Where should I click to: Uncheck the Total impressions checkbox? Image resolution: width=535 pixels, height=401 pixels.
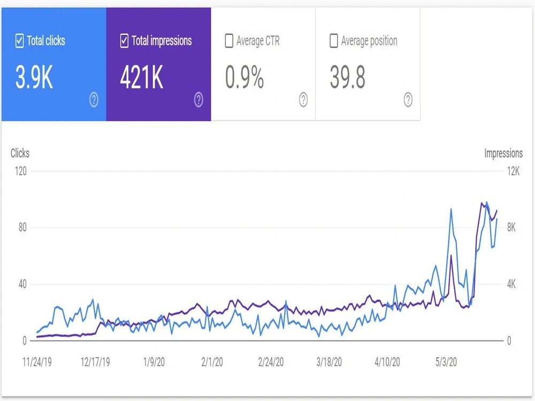pos(124,41)
